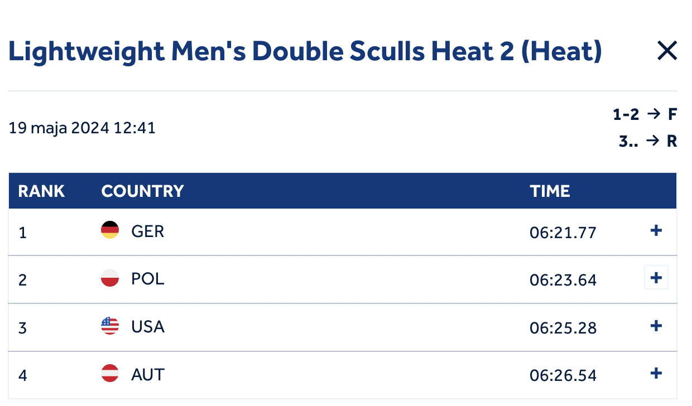Click Germany's time 06:21.77
Image resolution: width=692 pixels, height=406 pixels.
563,231
